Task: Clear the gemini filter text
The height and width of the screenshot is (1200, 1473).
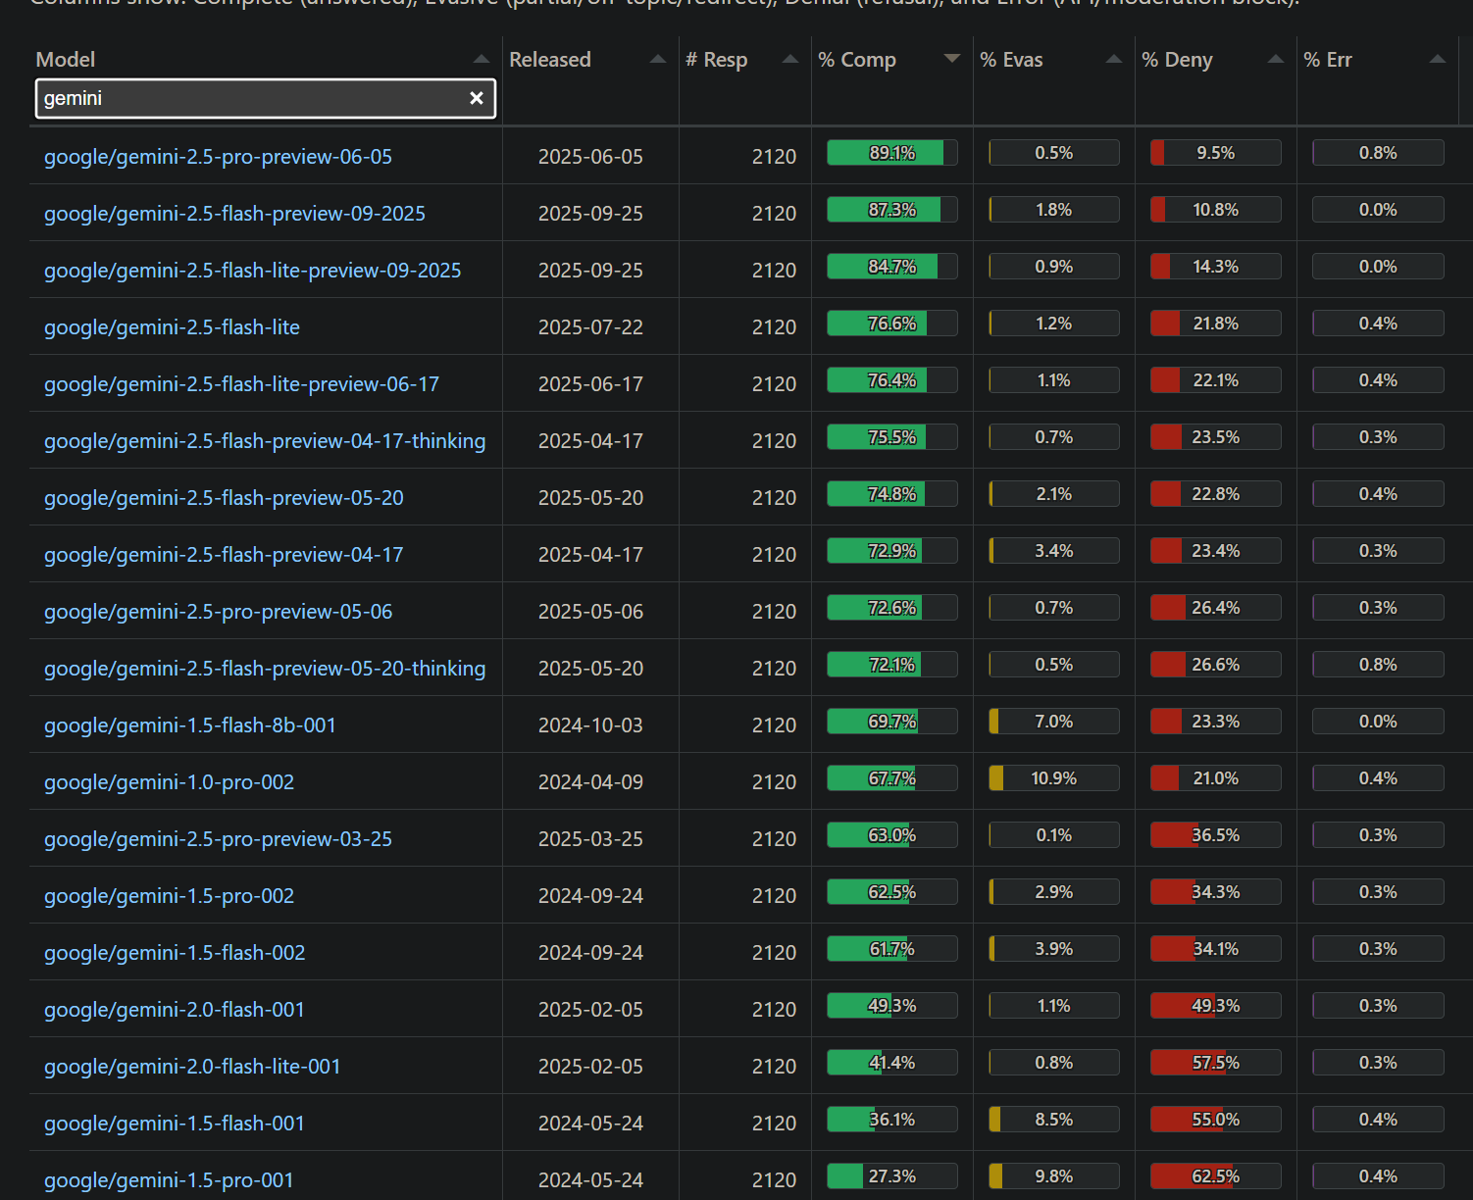Action: (x=477, y=98)
